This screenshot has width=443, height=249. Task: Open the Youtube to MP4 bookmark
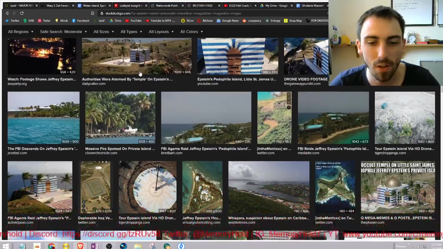(x=160, y=21)
